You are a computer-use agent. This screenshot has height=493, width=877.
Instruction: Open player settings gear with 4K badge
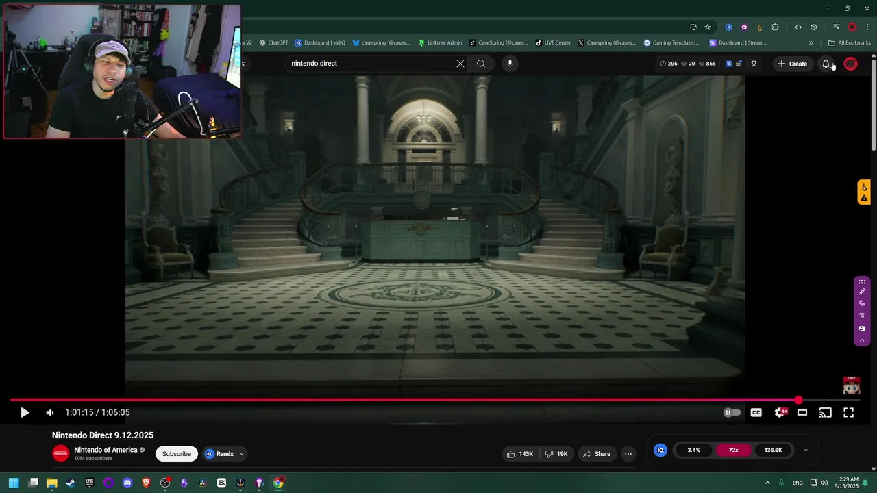click(x=780, y=412)
